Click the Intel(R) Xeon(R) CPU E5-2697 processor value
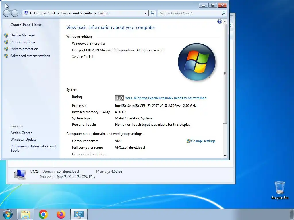 156,105
